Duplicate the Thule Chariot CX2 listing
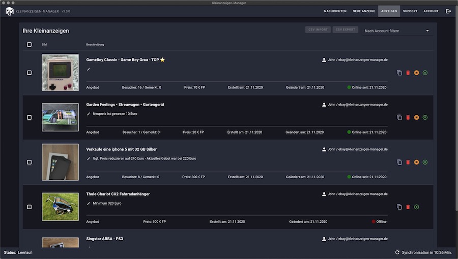 tap(399, 207)
